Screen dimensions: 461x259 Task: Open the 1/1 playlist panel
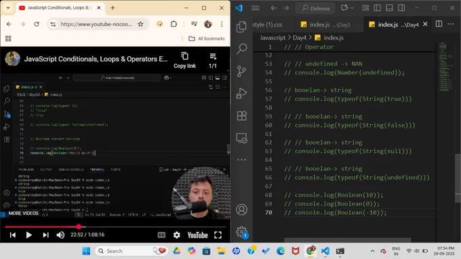pos(213,60)
